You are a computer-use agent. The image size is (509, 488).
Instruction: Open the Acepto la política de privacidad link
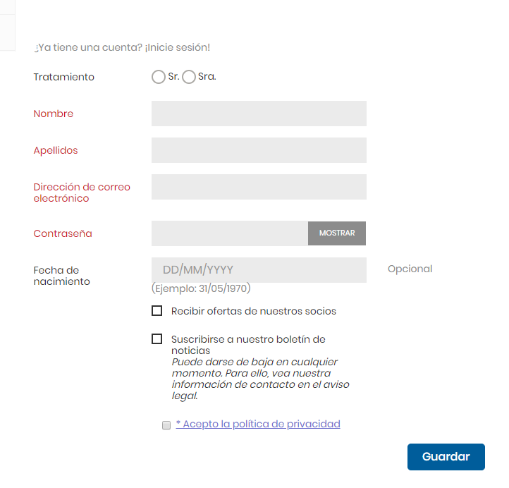(258, 424)
